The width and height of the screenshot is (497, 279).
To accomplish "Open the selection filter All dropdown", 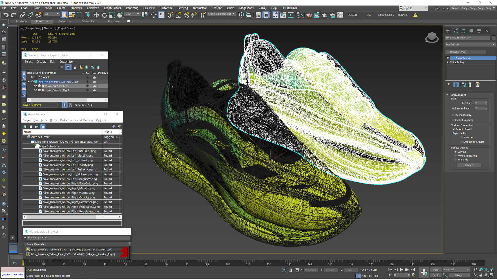I will click(52, 14).
